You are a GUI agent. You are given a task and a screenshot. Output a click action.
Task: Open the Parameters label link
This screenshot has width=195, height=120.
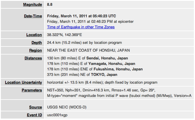(x=32, y=90)
